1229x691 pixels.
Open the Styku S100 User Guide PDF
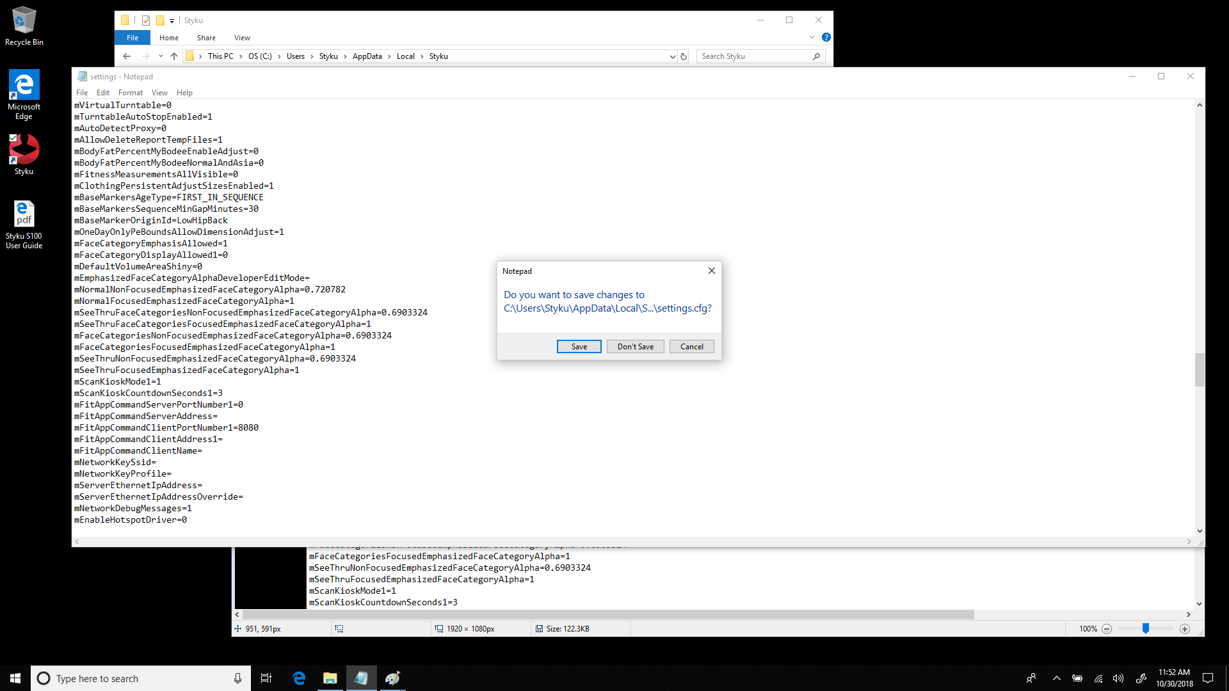24,214
